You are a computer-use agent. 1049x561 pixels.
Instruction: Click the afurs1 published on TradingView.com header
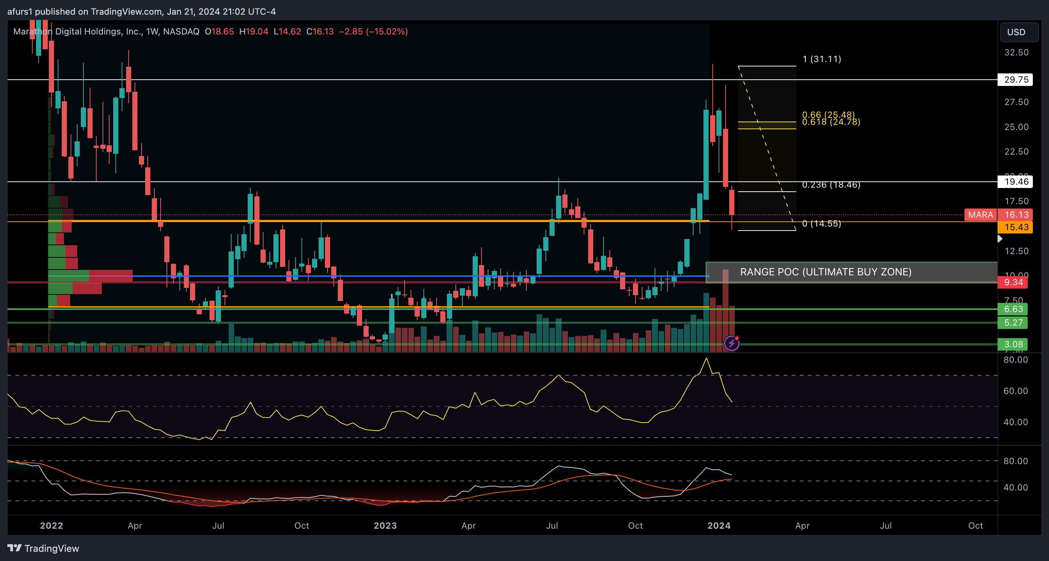142,11
